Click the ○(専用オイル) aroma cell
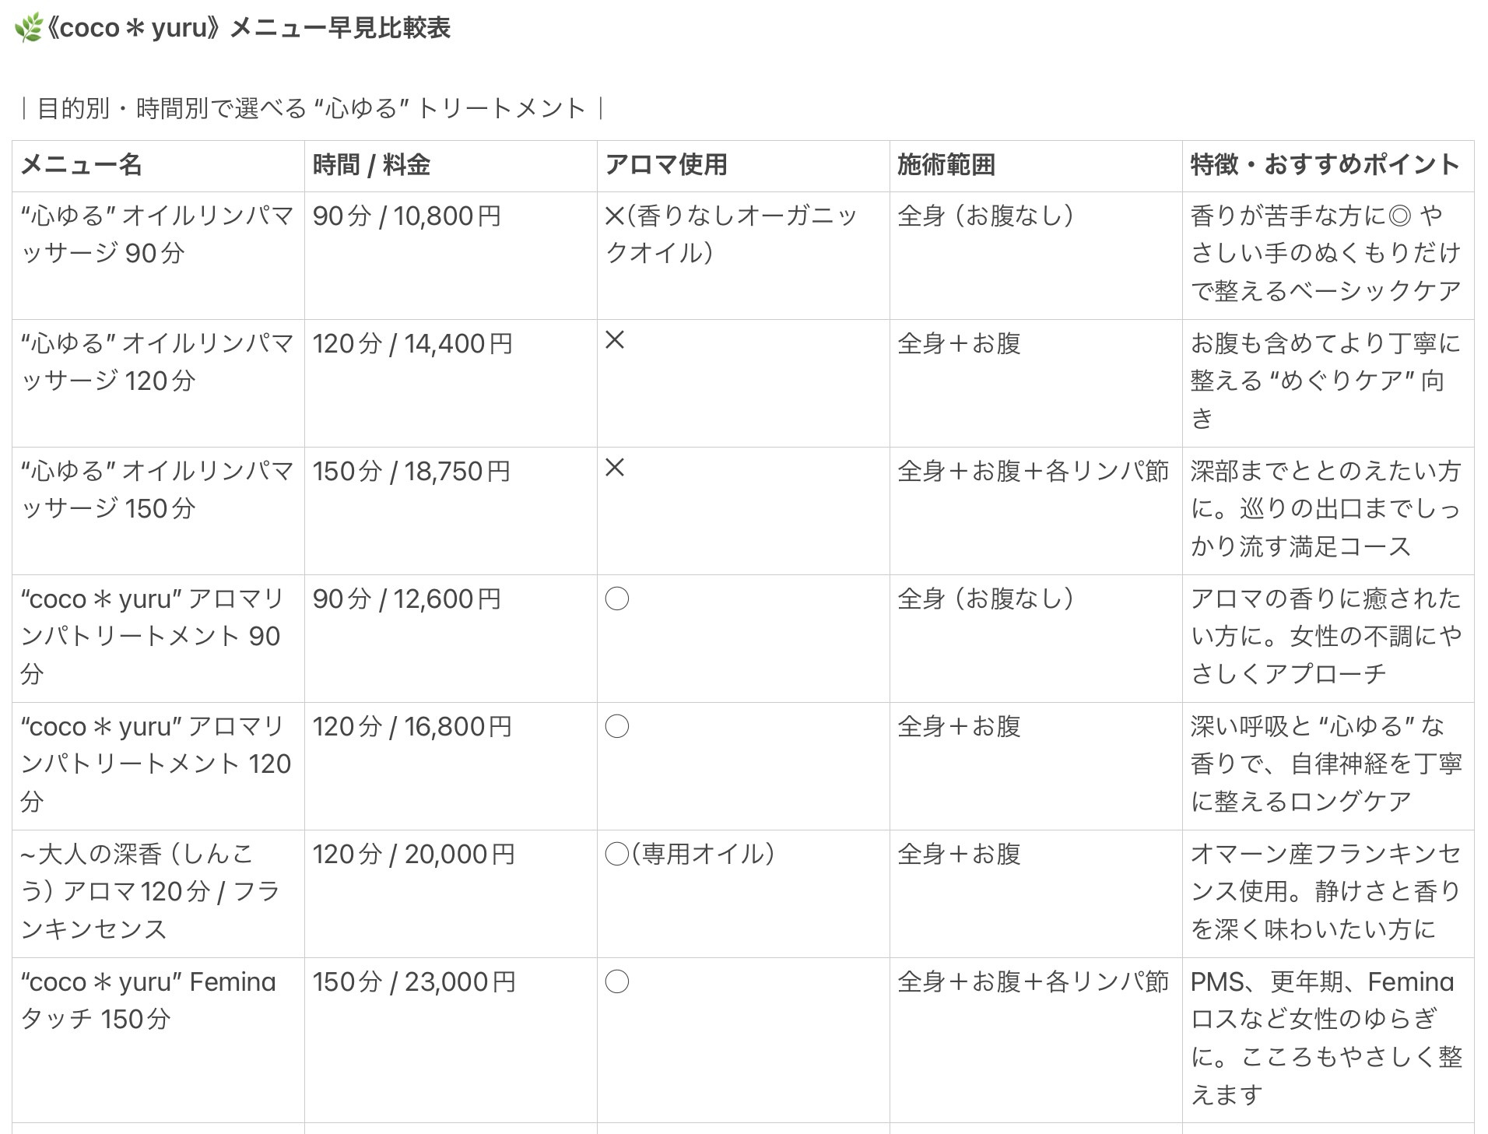The height and width of the screenshot is (1134, 1488). [x=690, y=854]
